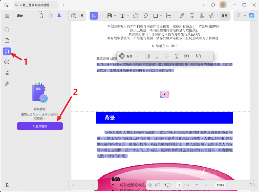259x192 pixels.
Task: Click the AI生成書籤 button
Action: pos(40,126)
